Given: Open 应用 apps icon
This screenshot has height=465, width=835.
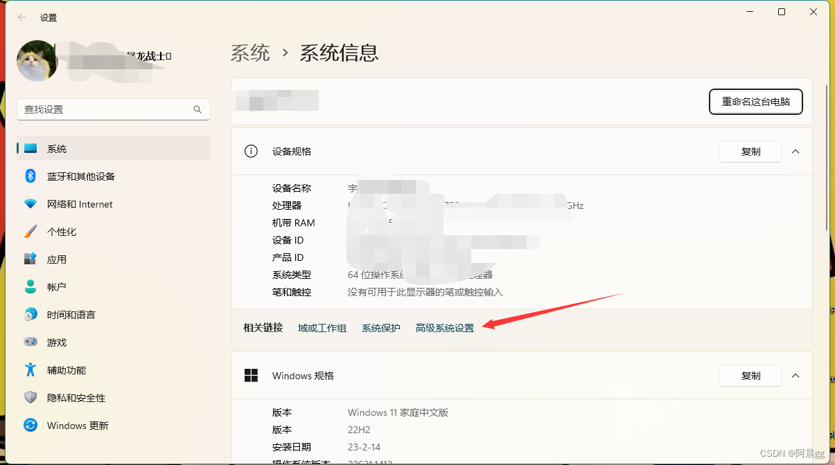Looking at the screenshot, I should [30, 259].
